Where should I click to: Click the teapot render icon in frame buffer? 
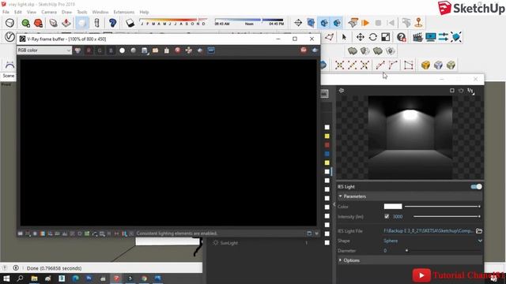coord(315,50)
